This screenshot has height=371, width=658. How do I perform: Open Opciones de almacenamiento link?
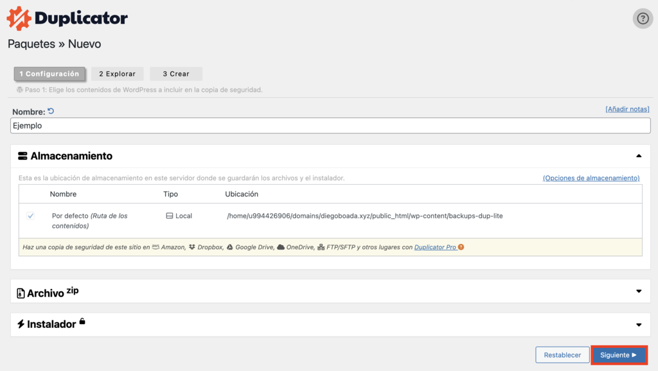(x=591, y=178)
